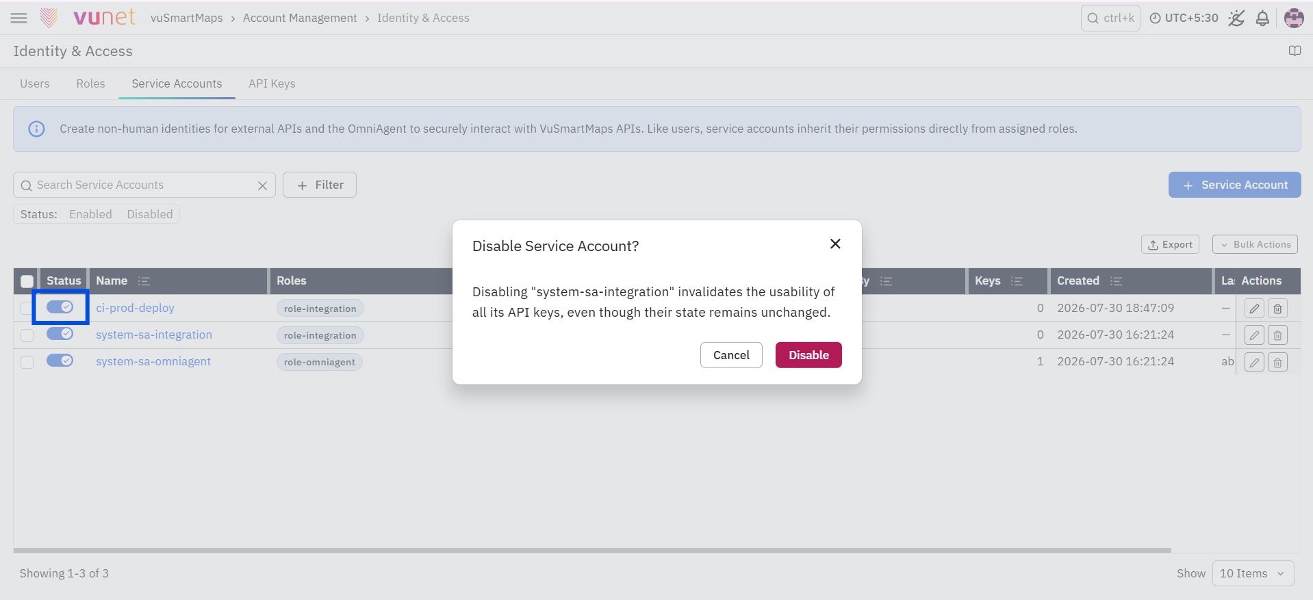Check the system-sa-integration row checkbox
The width and height of the screenshot is (1313, 600).
pos(27,335)
